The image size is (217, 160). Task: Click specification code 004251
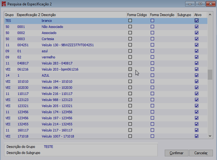click(23, 45)
